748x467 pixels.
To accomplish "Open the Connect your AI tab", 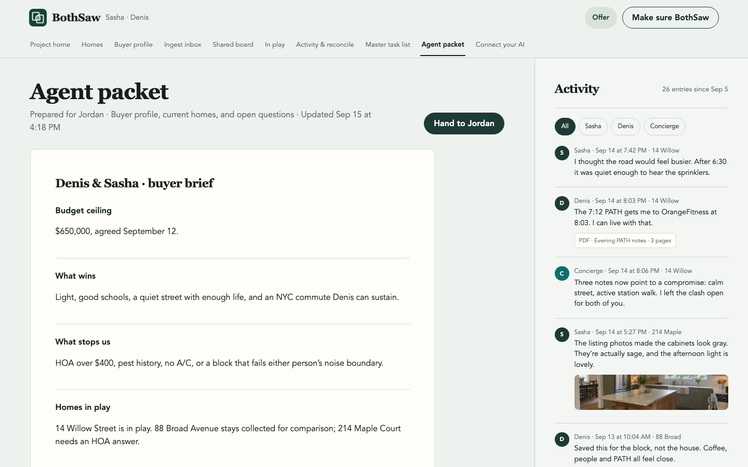I will click(500, 45).
